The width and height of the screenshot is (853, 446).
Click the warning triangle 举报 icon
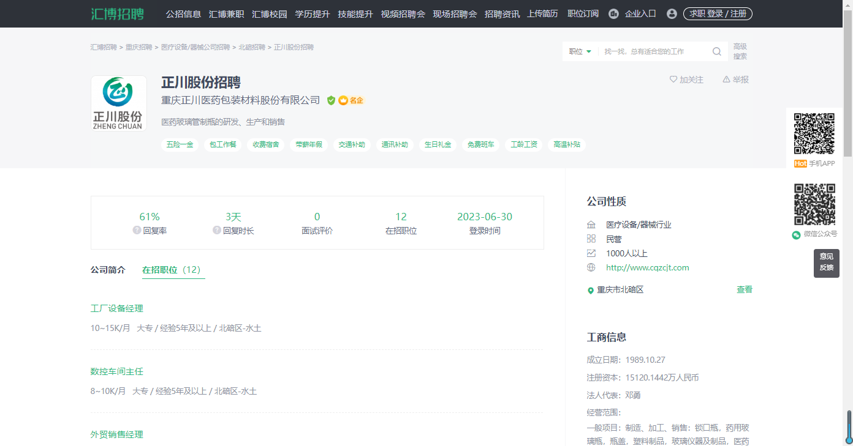click(x=726, y=80)
